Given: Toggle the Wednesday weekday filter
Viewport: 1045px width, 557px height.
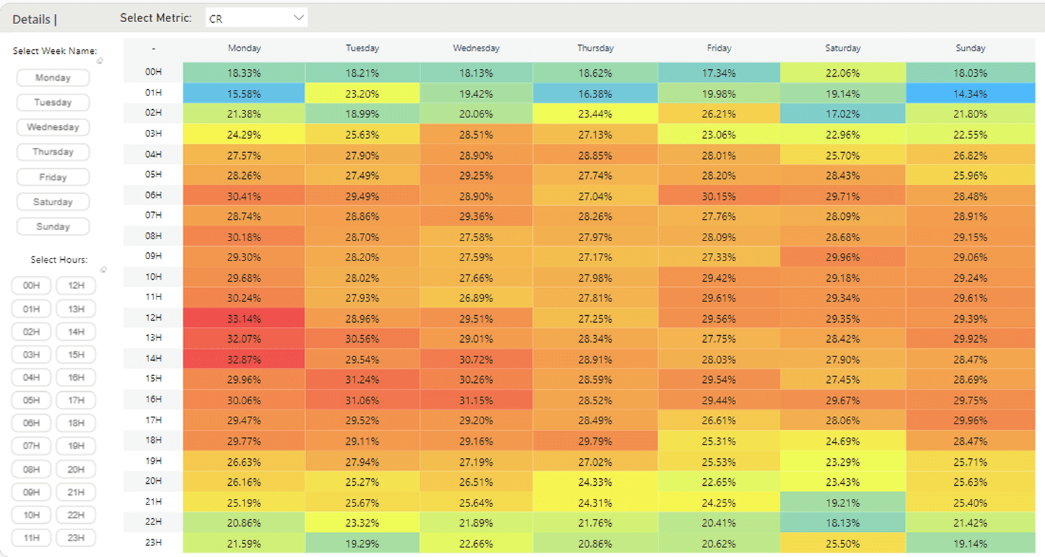Looking at the screenshot, I should point(53,127).
